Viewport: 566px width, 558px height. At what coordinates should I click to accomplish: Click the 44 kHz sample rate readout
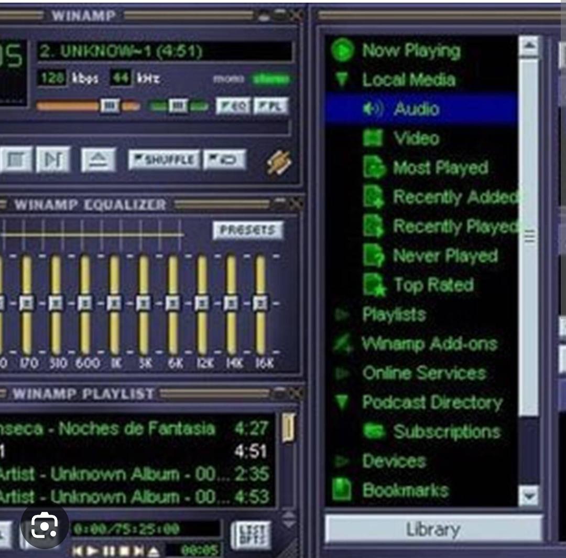point(121,78)
